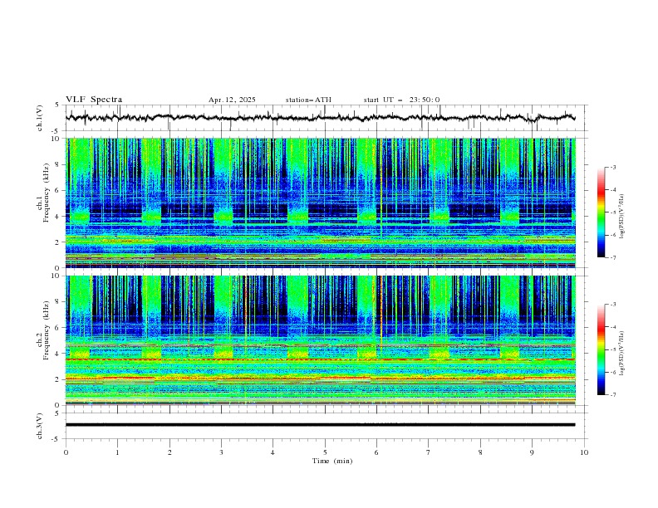Click time axis tick label "7"

(429, 452)
